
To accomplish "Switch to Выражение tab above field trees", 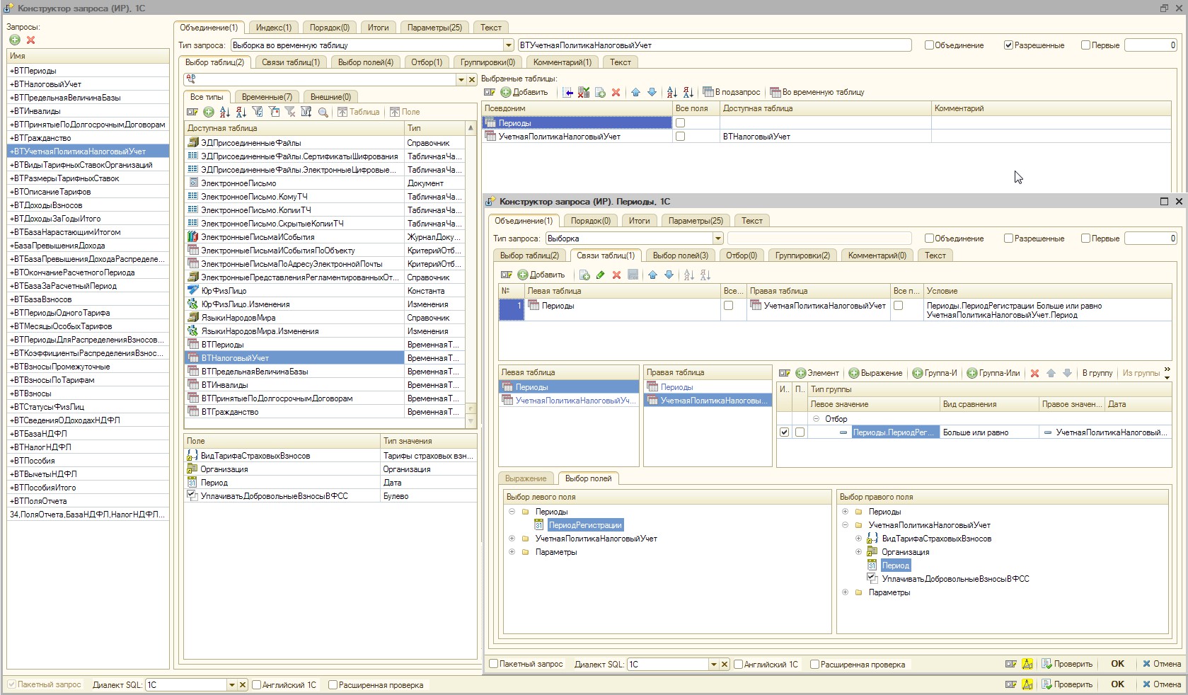I will click(x=526, y=478).
